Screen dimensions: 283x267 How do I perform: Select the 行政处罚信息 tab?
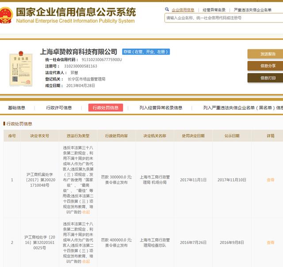pyautogui.click(x=105, y=108)
